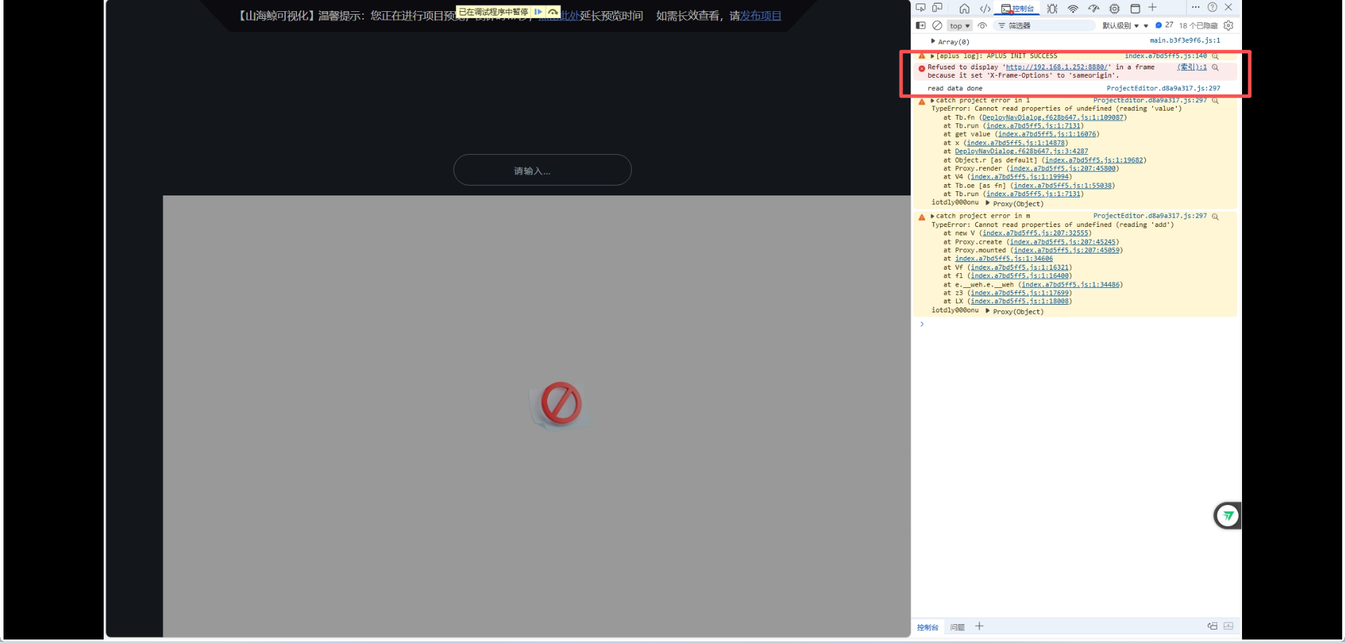Viewport: 1345px width, 643px height.
Task: Select the inspect element picker icon
Action: coord(920,8)
